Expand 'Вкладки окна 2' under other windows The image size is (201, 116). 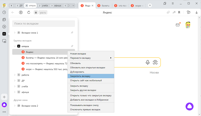pyautogui.click(x=15, y=106)
